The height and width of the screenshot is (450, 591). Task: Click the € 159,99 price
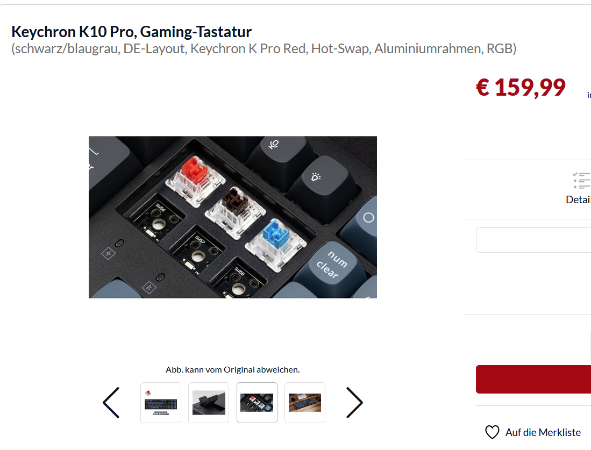pos(521,88)
